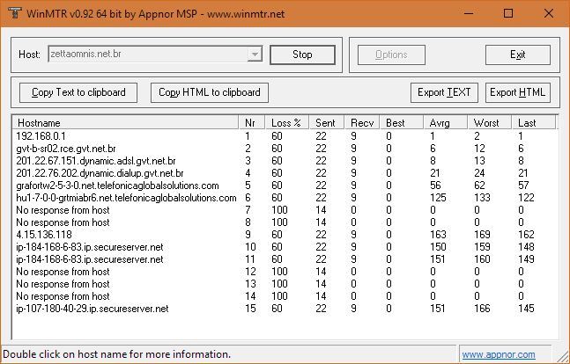570x364 pixels.
Task: Click Worst value 160 in hop 11
Action: coord(482,259)
